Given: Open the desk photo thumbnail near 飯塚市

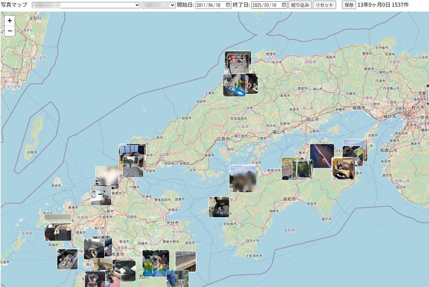Looking at the screenshot, I should [x=101, y=195].
